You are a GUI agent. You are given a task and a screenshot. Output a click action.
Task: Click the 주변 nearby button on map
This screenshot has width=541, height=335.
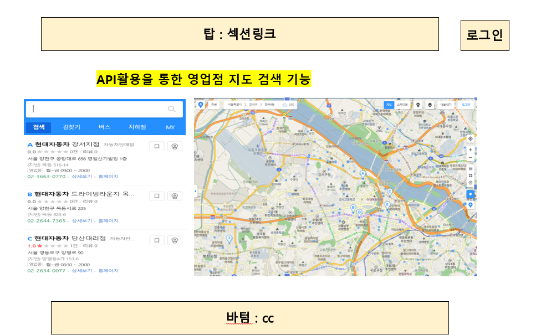tap(214, 105)
